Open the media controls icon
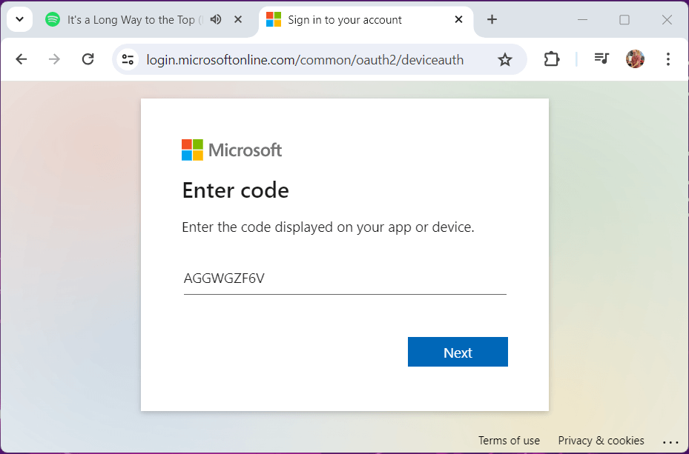This screenshot has height=454, width=689. point(601,59)
